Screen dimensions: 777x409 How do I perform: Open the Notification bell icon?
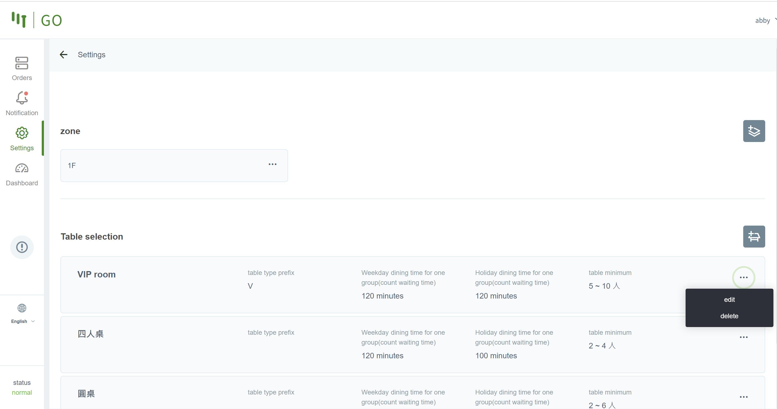tap(22, 98)
